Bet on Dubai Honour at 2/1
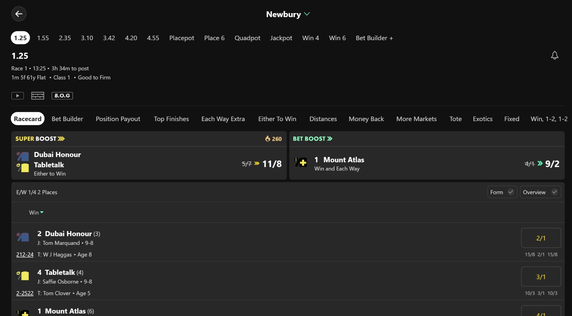 pos(541,238)
